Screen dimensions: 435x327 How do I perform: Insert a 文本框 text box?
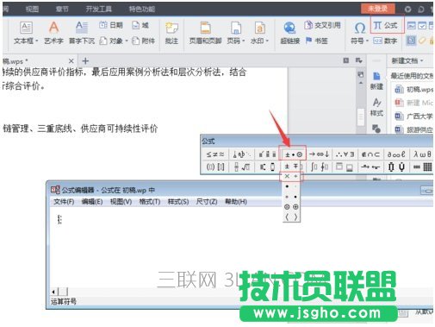click(x=26, y=34)
